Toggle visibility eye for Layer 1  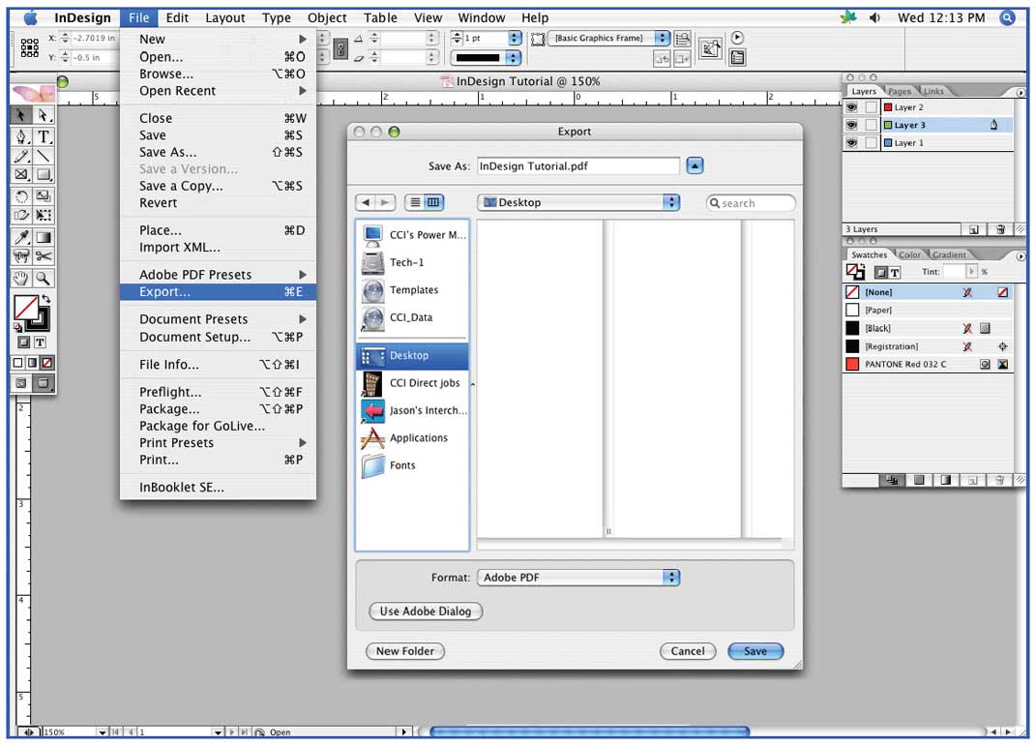(851, 143)
